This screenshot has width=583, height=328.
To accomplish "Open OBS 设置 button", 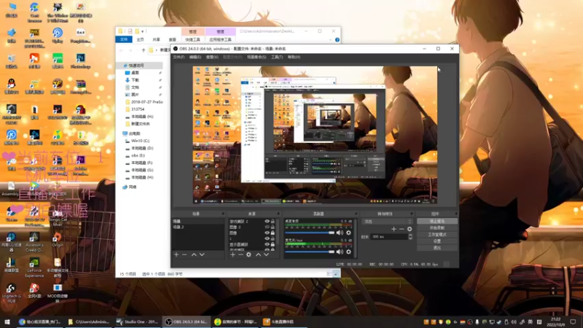I will tap(437, 241).
